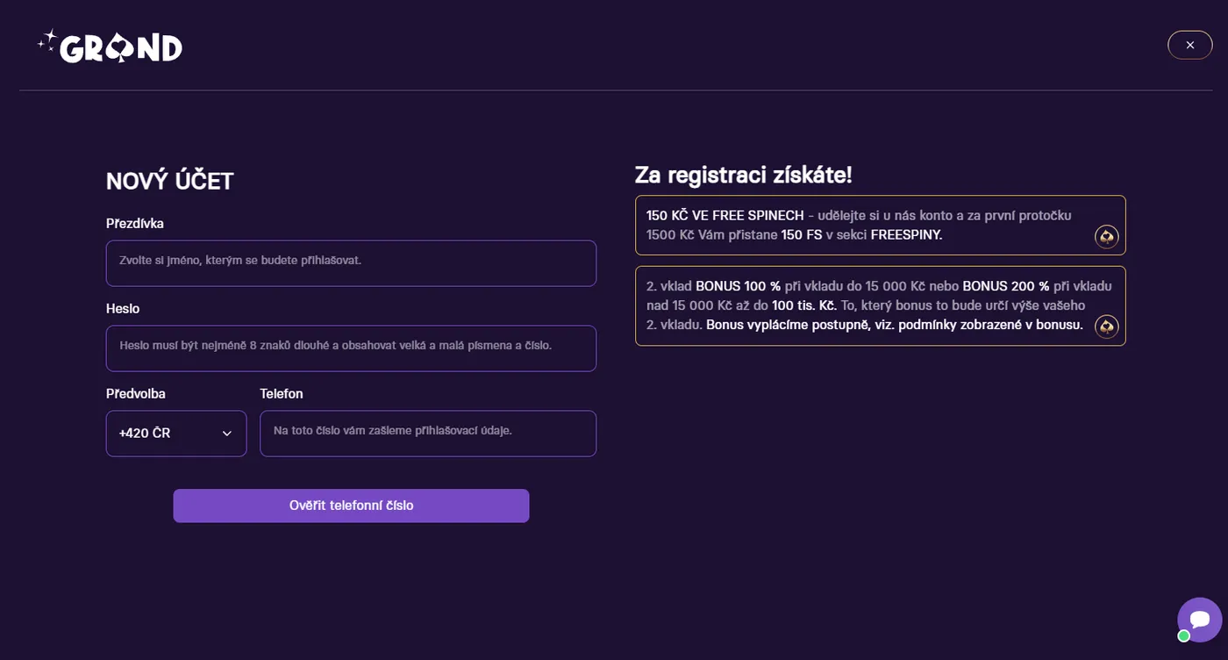Click the Přezdívka nickname input field
Image resolution: width=1228 pixels, height=660 pixels.
click(x=351, y=262)
